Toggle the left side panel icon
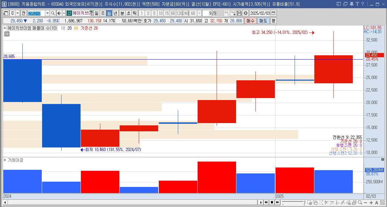387x207 pixels. (6, 13)
